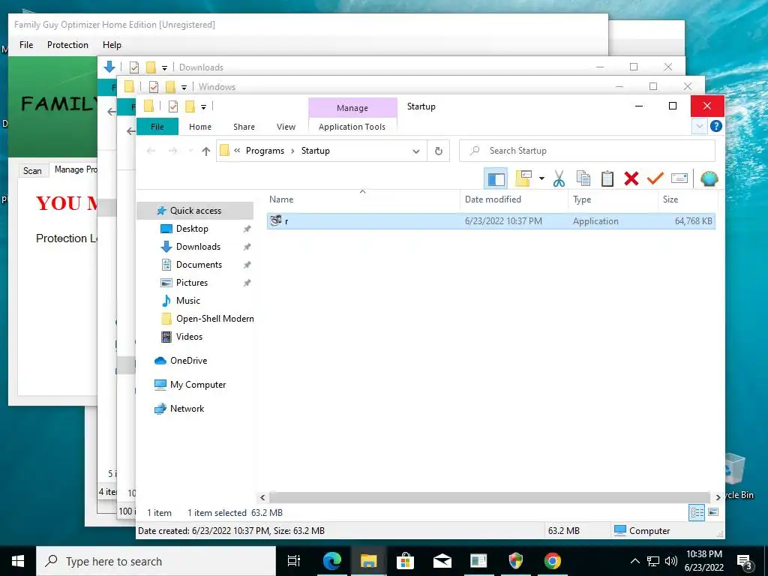Open the address bar history dropdown
This screenshot has width=768, height=576.
pos(415,151)
